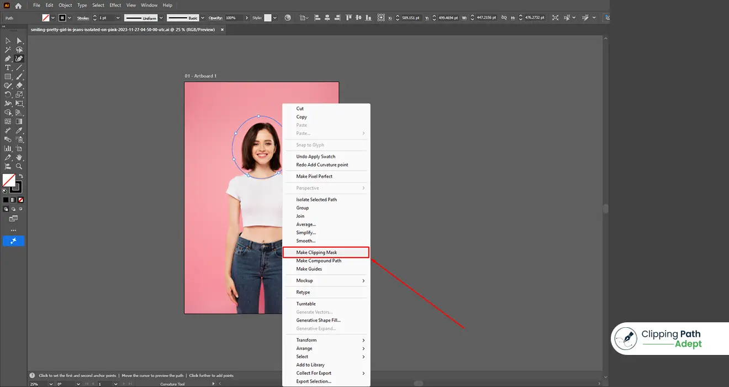Viewport: 729px width, 387px height.
Task: Select the Hand tool
Action: pos(18,157)
